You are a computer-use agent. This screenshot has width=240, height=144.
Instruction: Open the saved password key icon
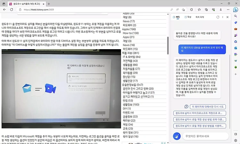(172, 10)
